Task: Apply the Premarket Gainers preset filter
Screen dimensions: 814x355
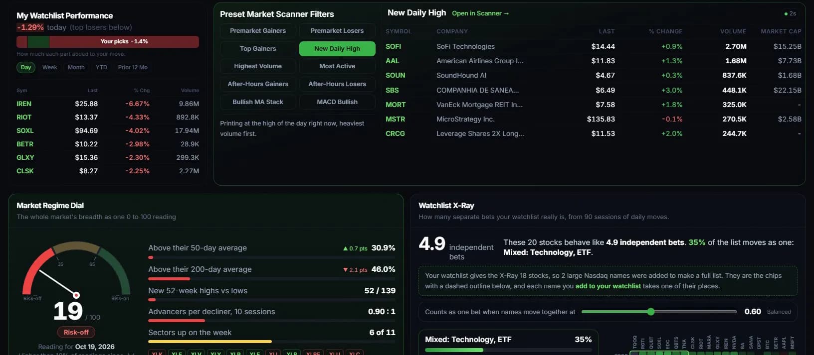Action: click(258, 31)
